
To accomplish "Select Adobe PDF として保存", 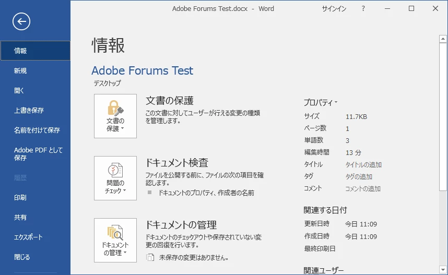I will pyautogui.click(x=35, y=154).
